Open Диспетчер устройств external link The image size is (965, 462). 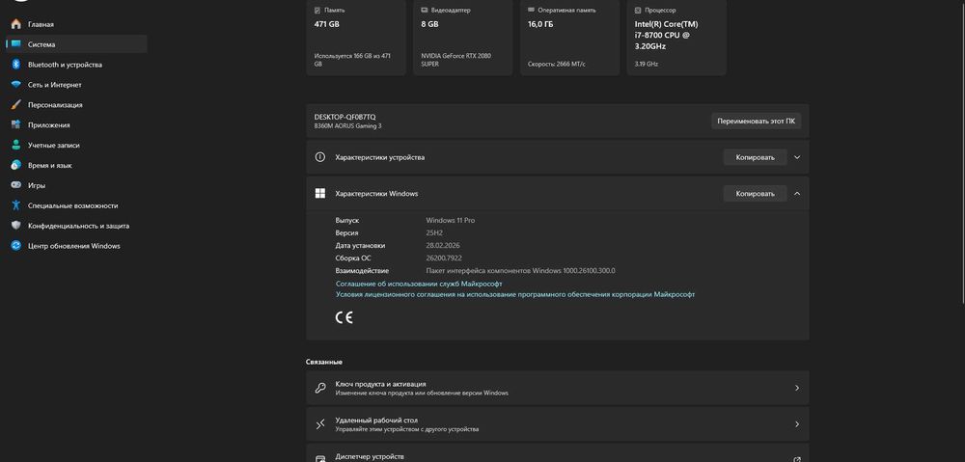(x=796, y=458)
